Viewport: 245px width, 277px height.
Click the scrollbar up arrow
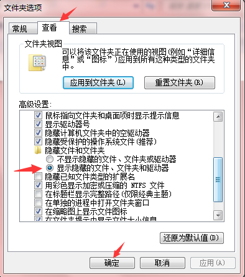[x=218, y=117]
